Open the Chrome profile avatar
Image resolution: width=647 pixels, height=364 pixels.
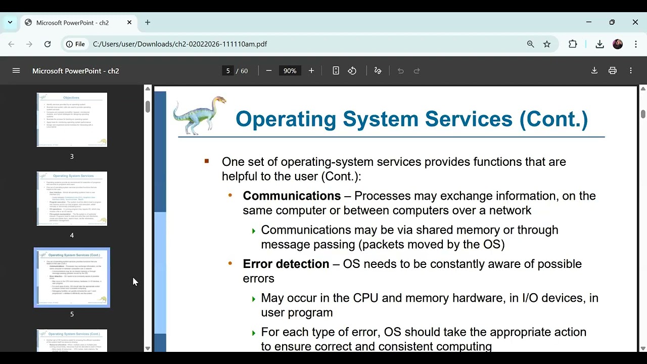(x=618, y=44)
